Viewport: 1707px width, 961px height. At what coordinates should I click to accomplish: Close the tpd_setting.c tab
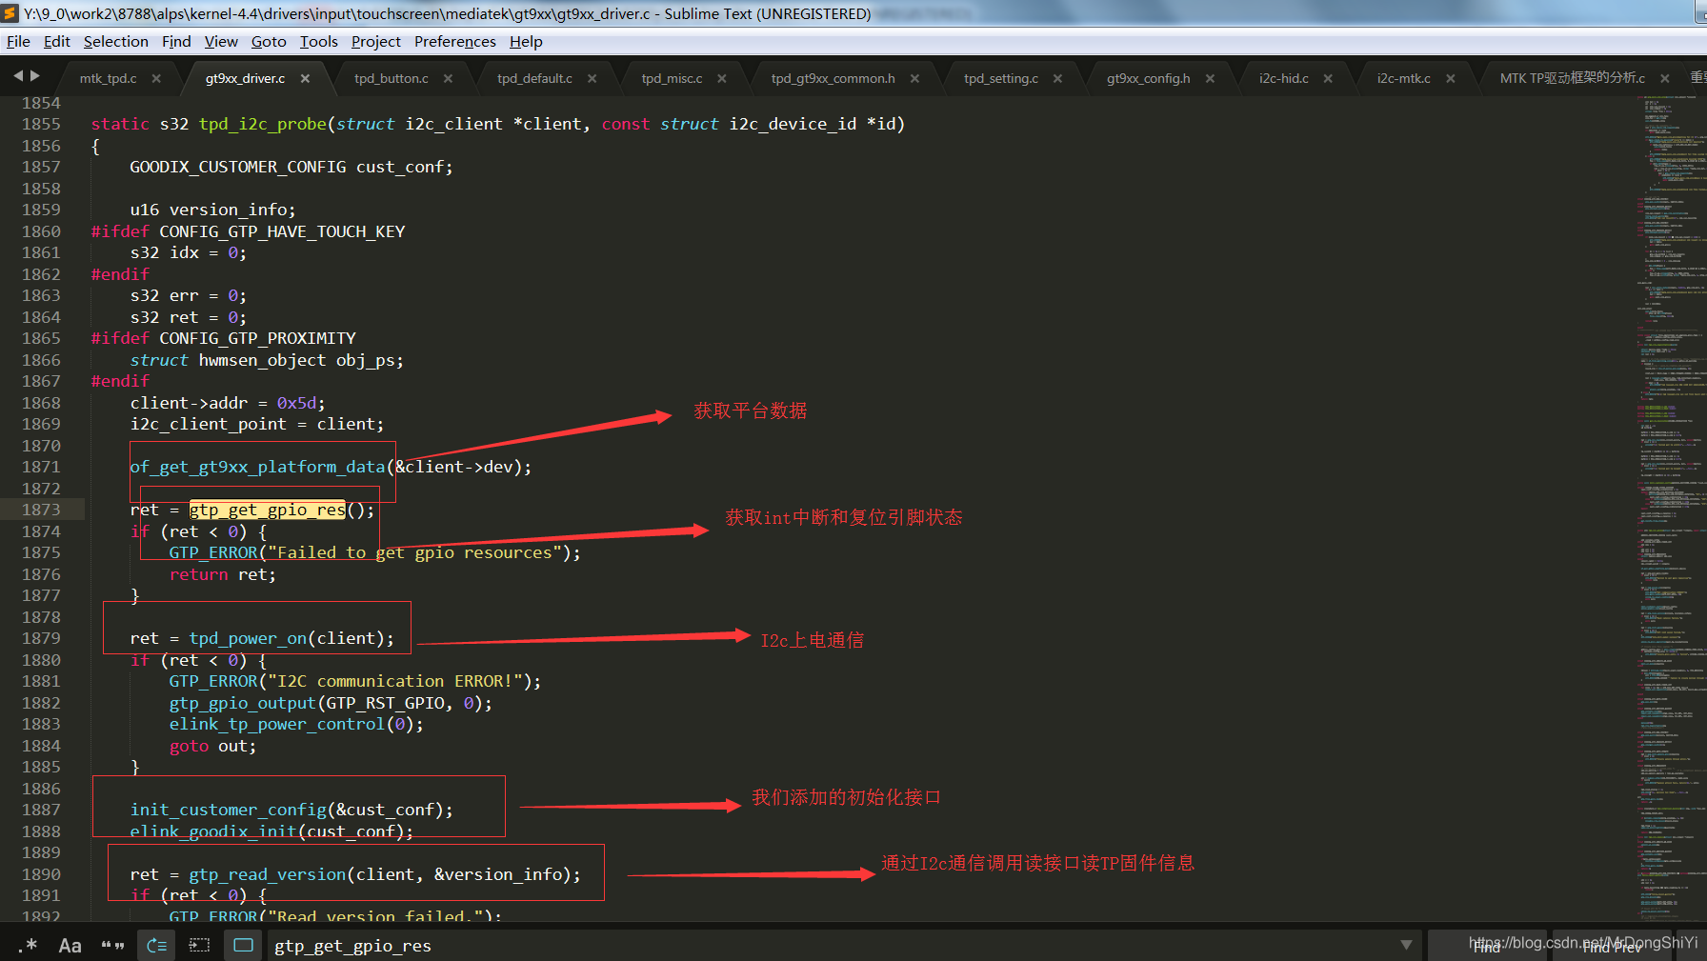click(x=1057, y=78)
